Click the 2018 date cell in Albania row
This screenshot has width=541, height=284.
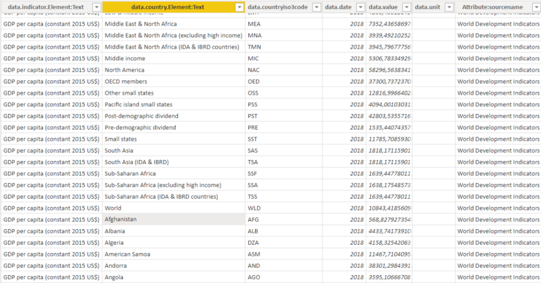pyautogui.click(x=344, y=231)
